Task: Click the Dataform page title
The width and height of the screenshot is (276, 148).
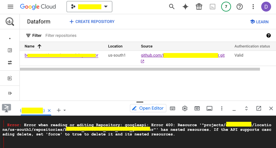Action: [39, 22]
